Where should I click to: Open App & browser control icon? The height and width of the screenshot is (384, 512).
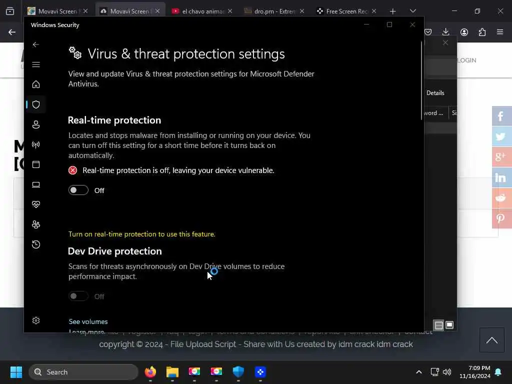(36, 164)
